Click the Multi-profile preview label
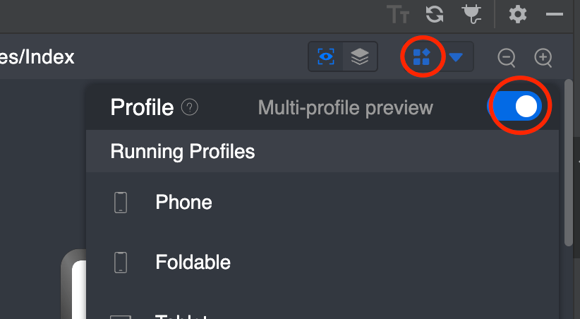This screenshot has height=319, width=580. click(345, 107)
